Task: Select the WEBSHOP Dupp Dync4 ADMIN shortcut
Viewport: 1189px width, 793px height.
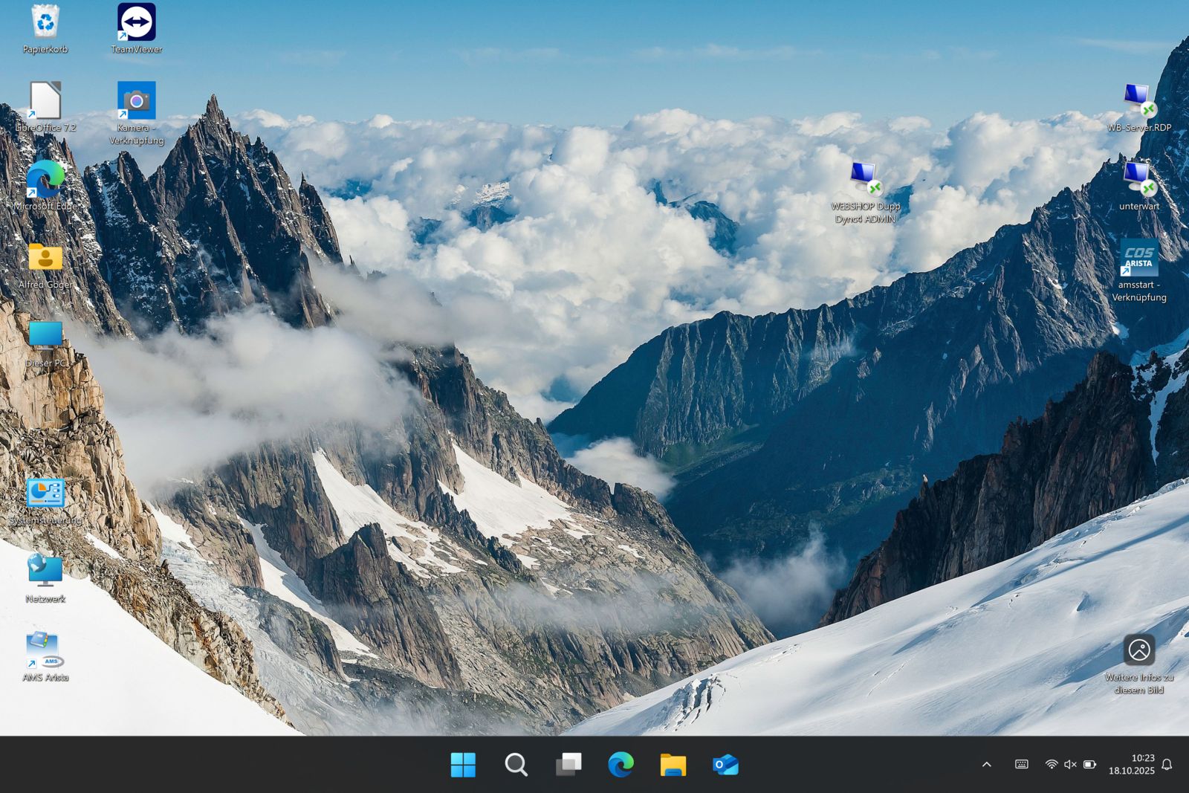Action: tap(865, 181)
